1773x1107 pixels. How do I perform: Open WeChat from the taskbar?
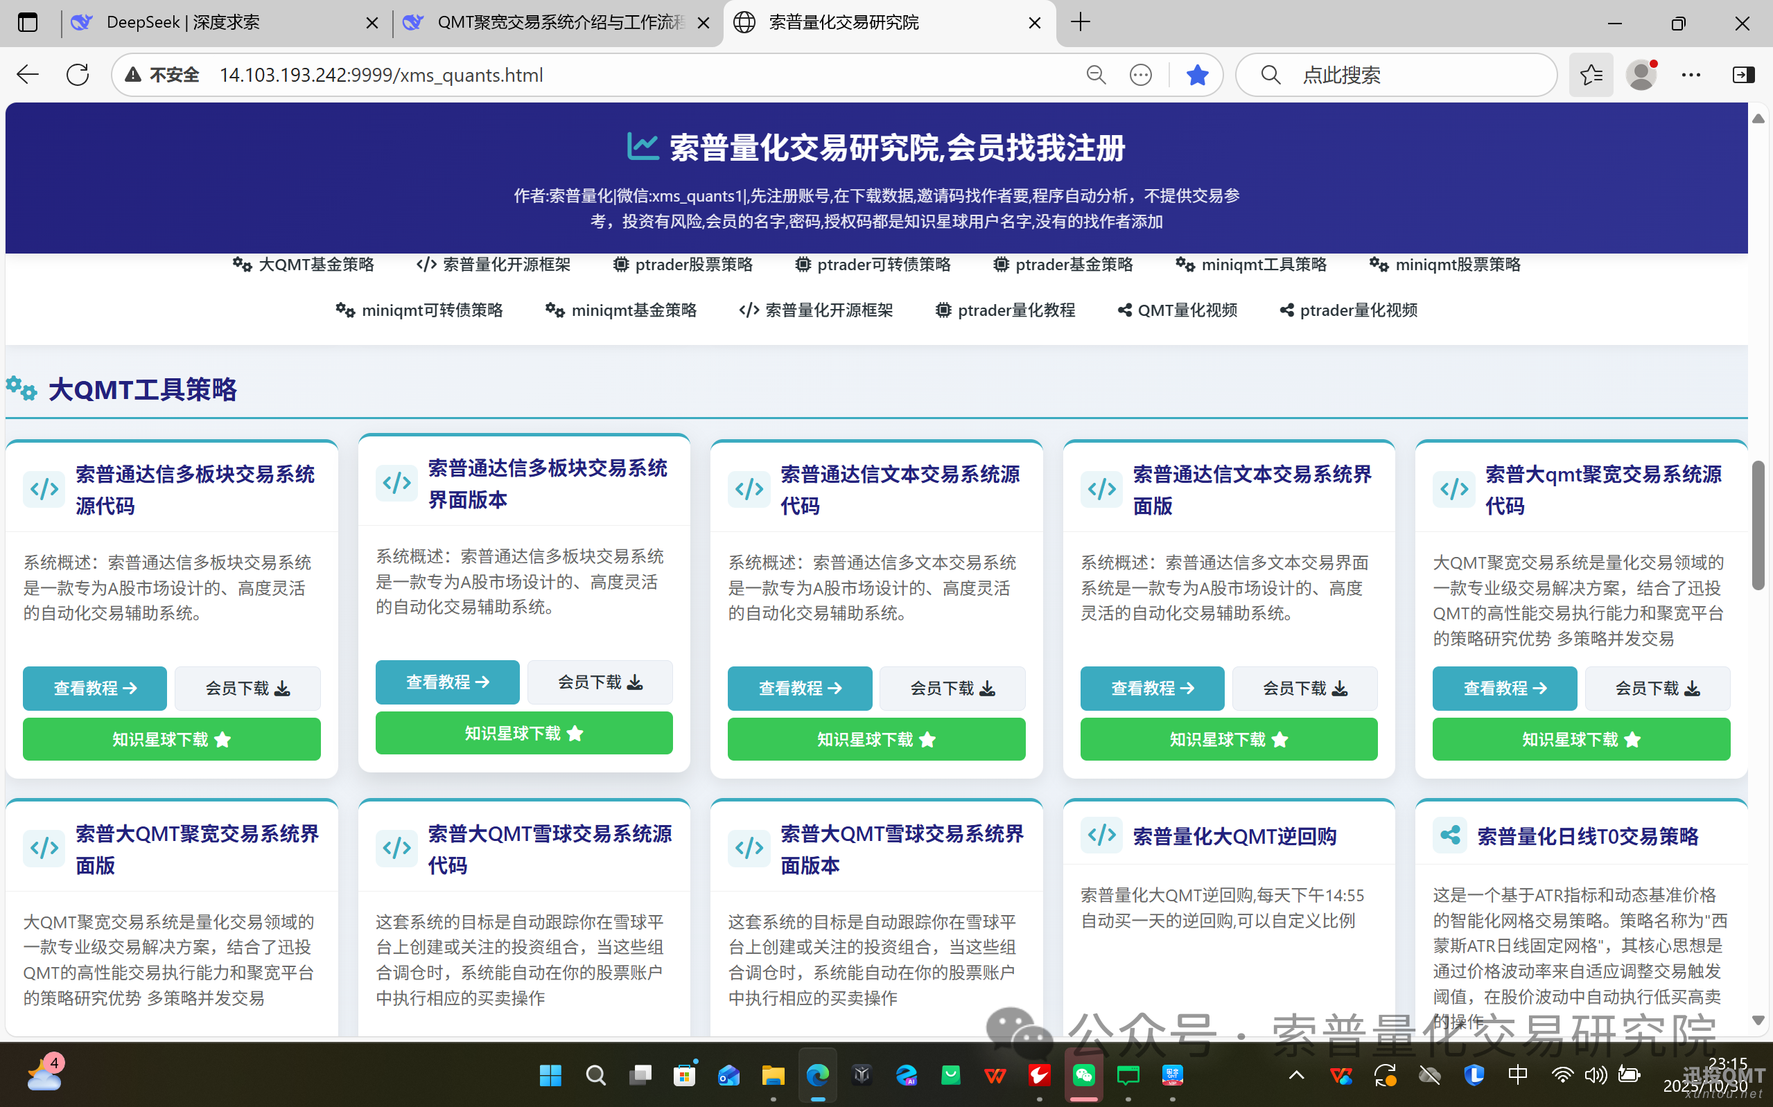1083,1076
